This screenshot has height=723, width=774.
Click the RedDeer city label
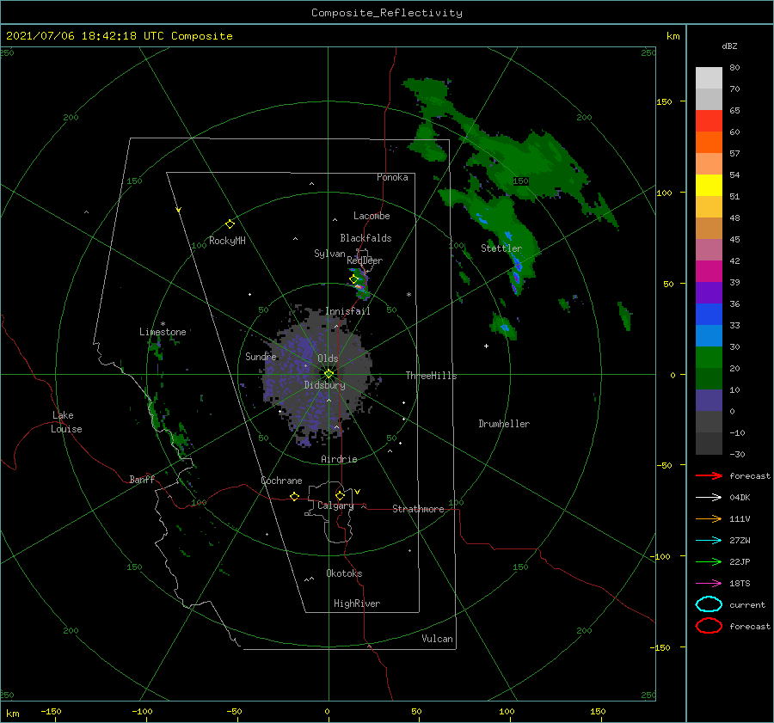tap(365, 260)
